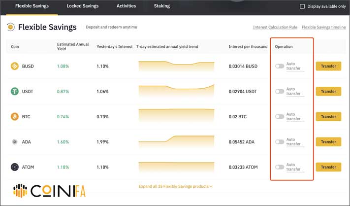Click 0.73% yesterday's interest for BTC
The image size is (350, 206).
pyautogui.click(x=102, y=117)
